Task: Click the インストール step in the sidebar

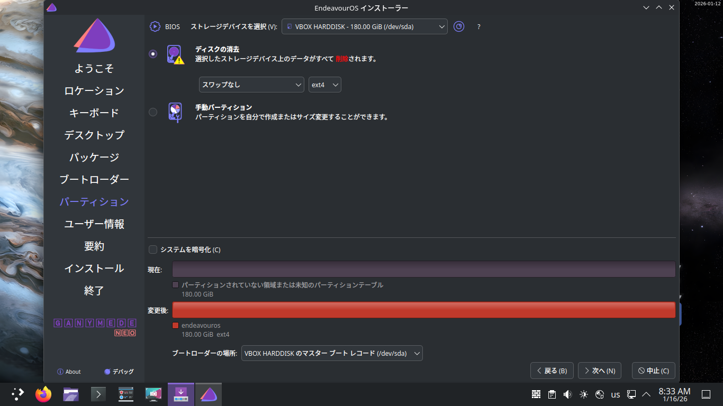Action: pyautogui.click(x=94, y=269)
